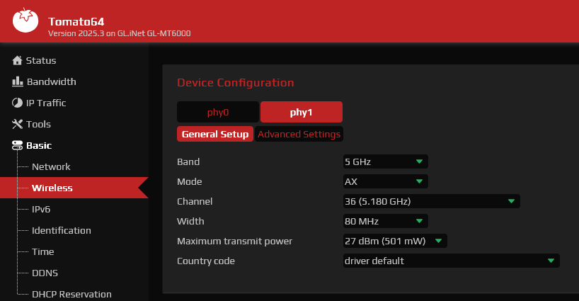This screenshot has height=301, width=579.
Task: Click the Tools wrench icon
Action: click(17, 124)
